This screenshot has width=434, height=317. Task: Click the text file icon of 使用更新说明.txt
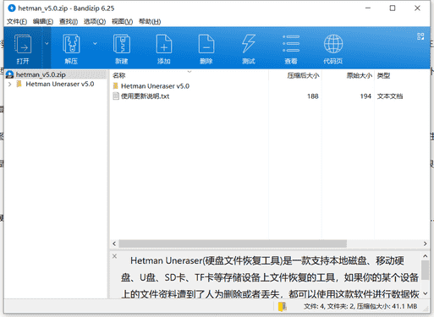tap(116, 96)
